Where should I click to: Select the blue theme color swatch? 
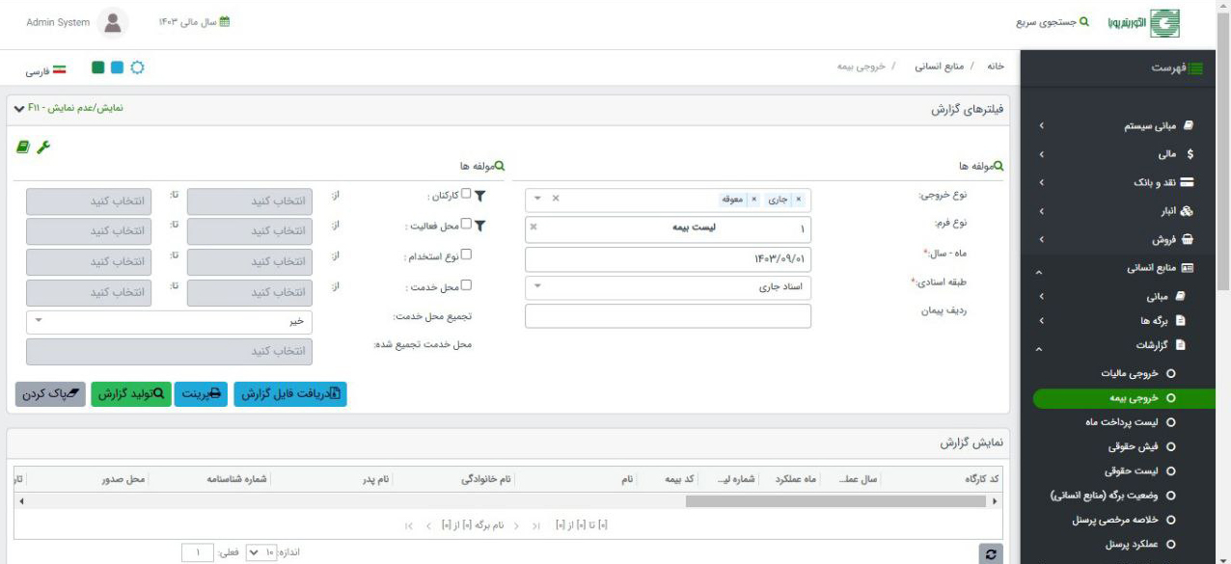click(118, 67)
